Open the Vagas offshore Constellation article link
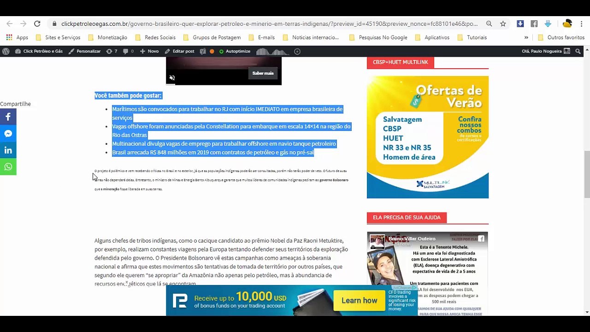 tap(231, 130)
